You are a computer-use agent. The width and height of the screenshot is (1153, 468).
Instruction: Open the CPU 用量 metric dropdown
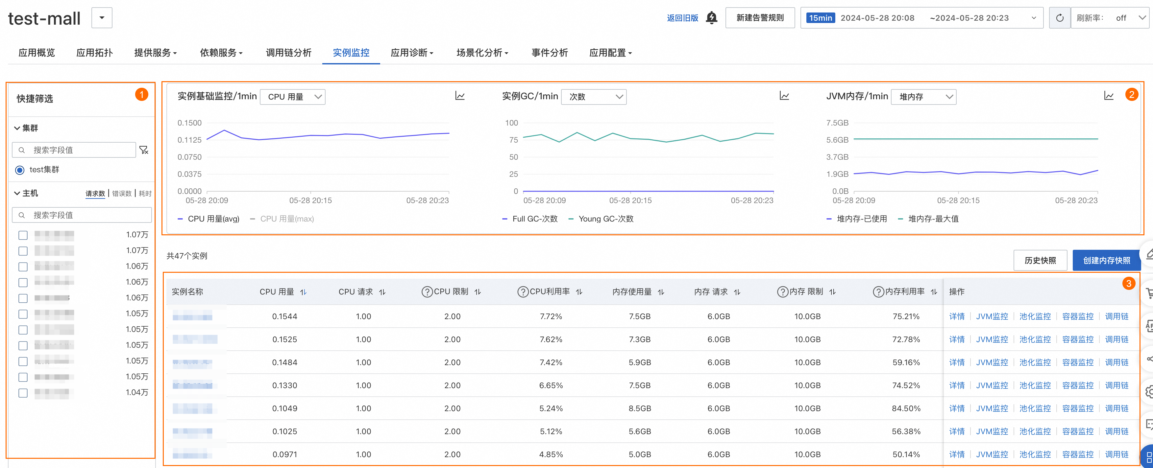tap(293, 97)
